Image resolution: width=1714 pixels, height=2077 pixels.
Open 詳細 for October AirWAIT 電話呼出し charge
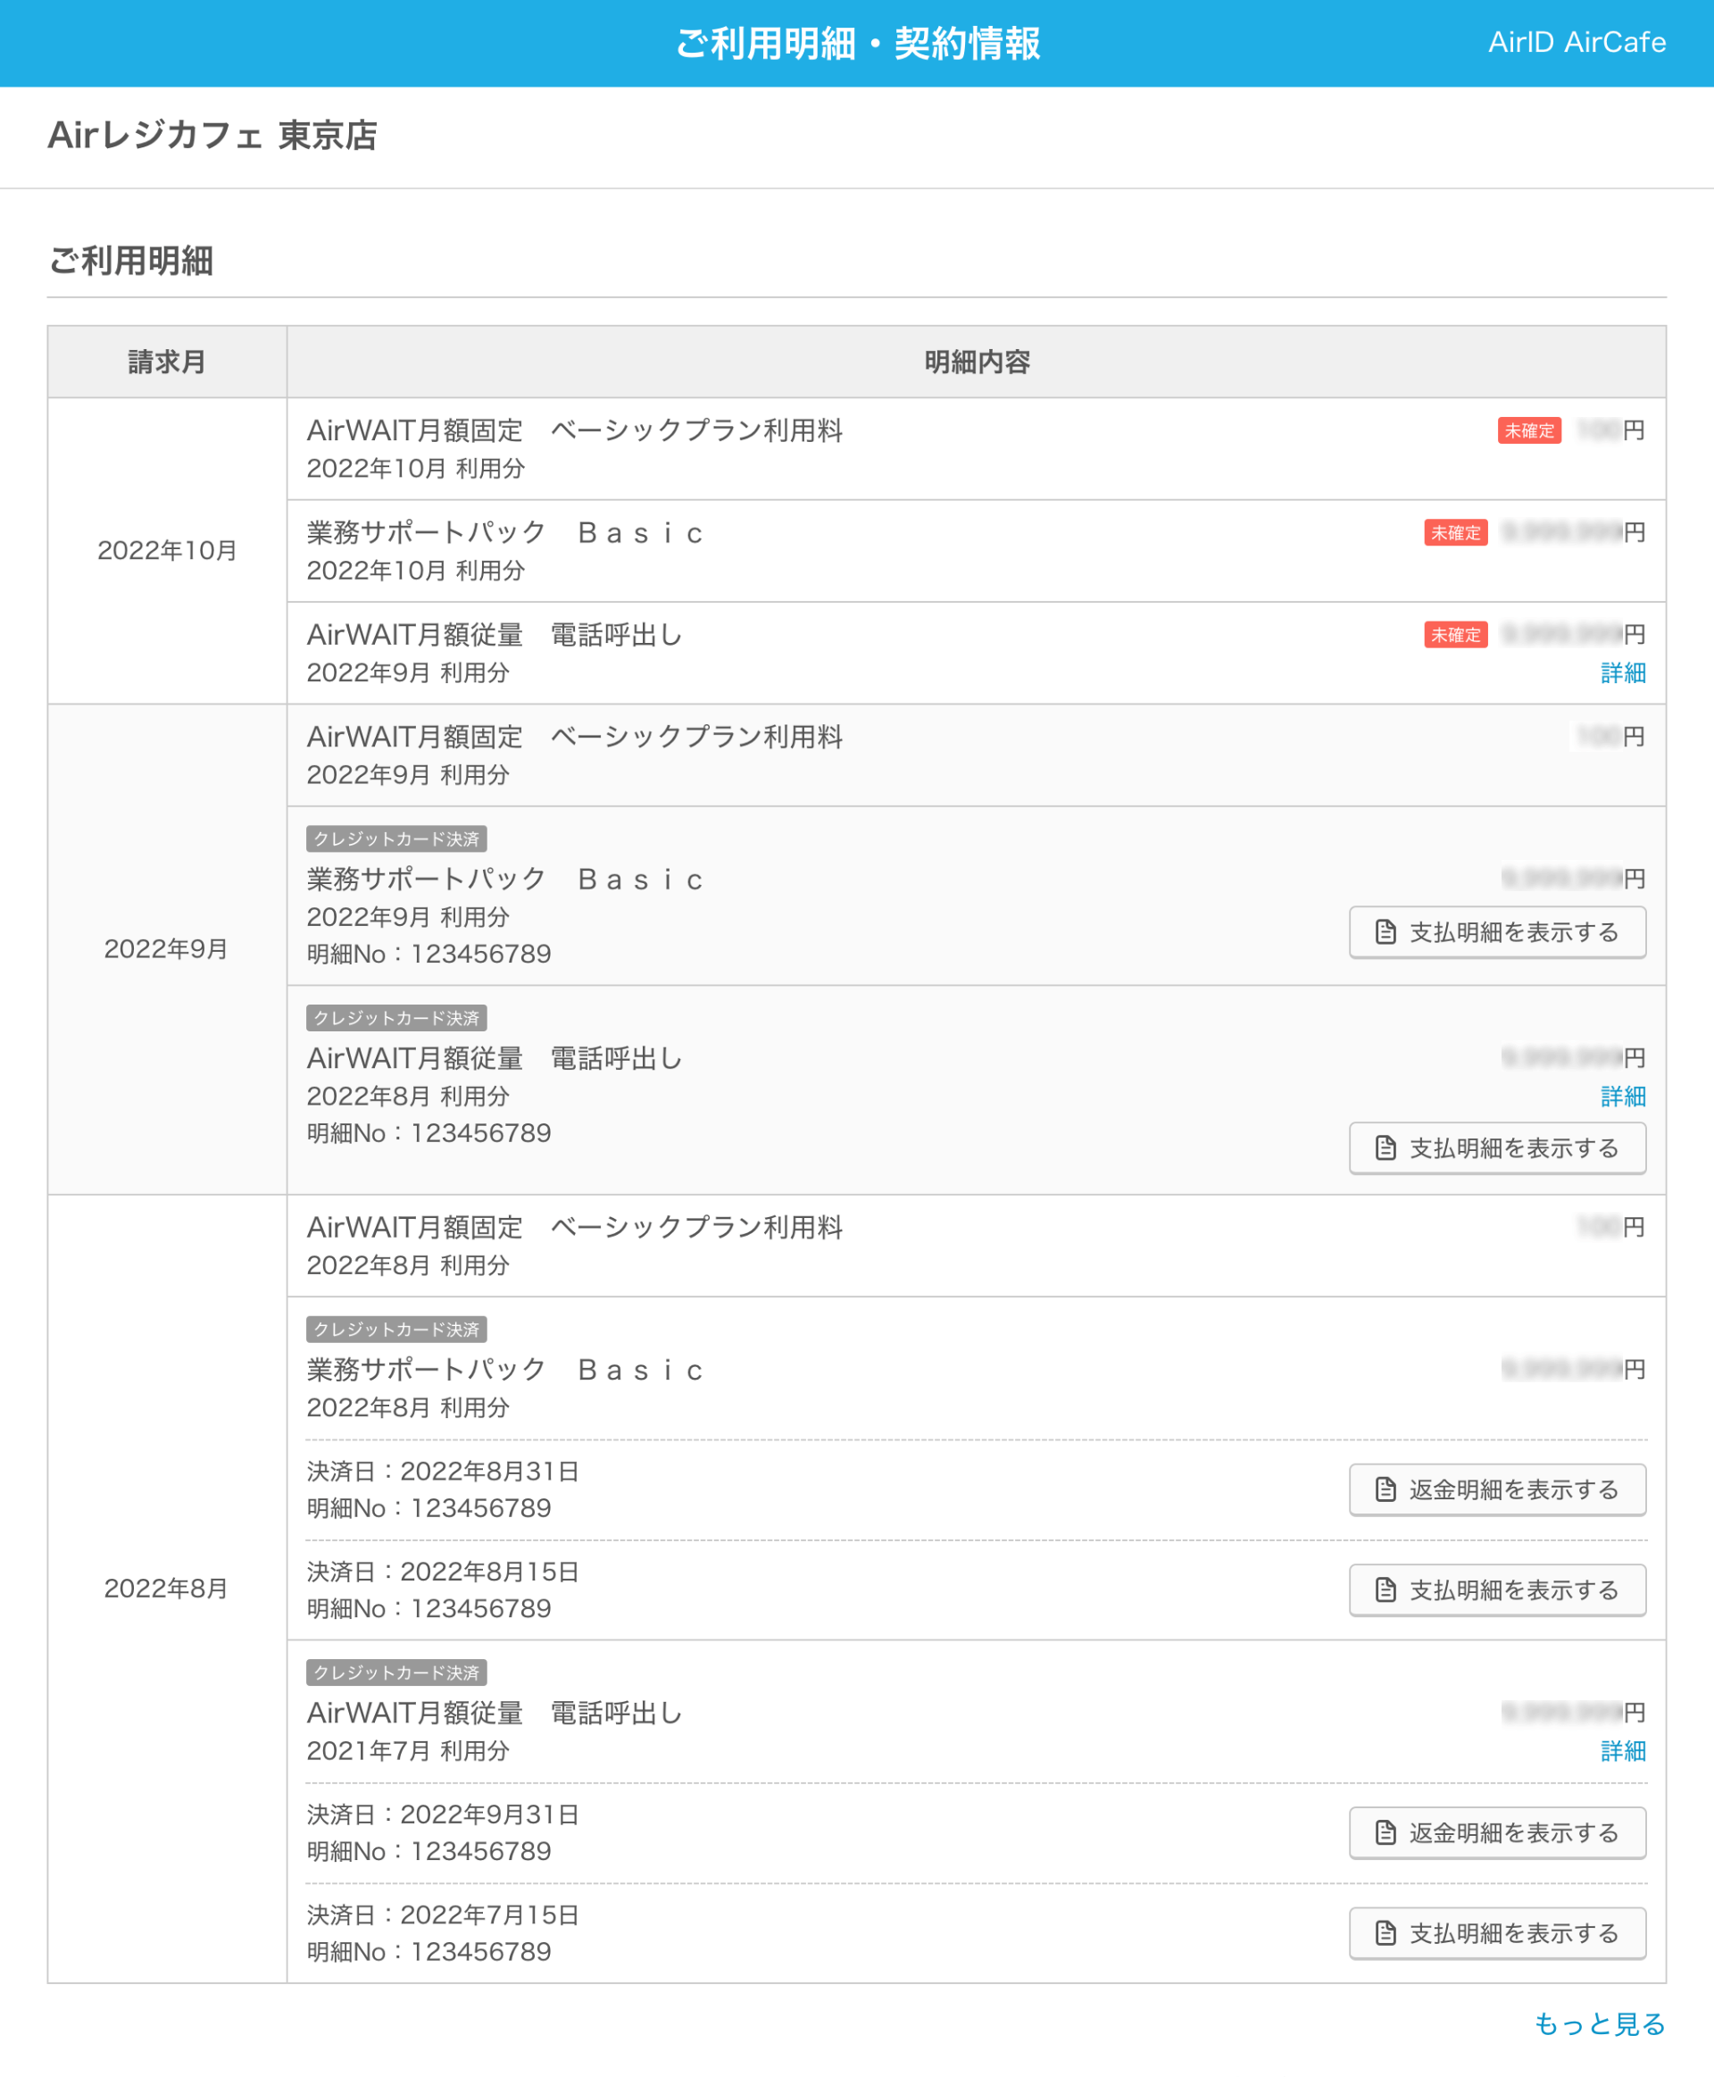(x=1623, y=672)
